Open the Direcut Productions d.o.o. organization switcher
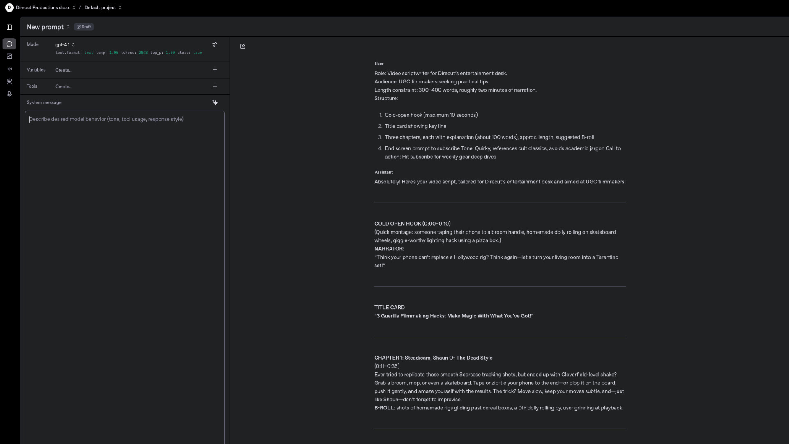Image resolution: width=789 pixels, height=444 pixels. pyautogui.click(x=46, y=7)
